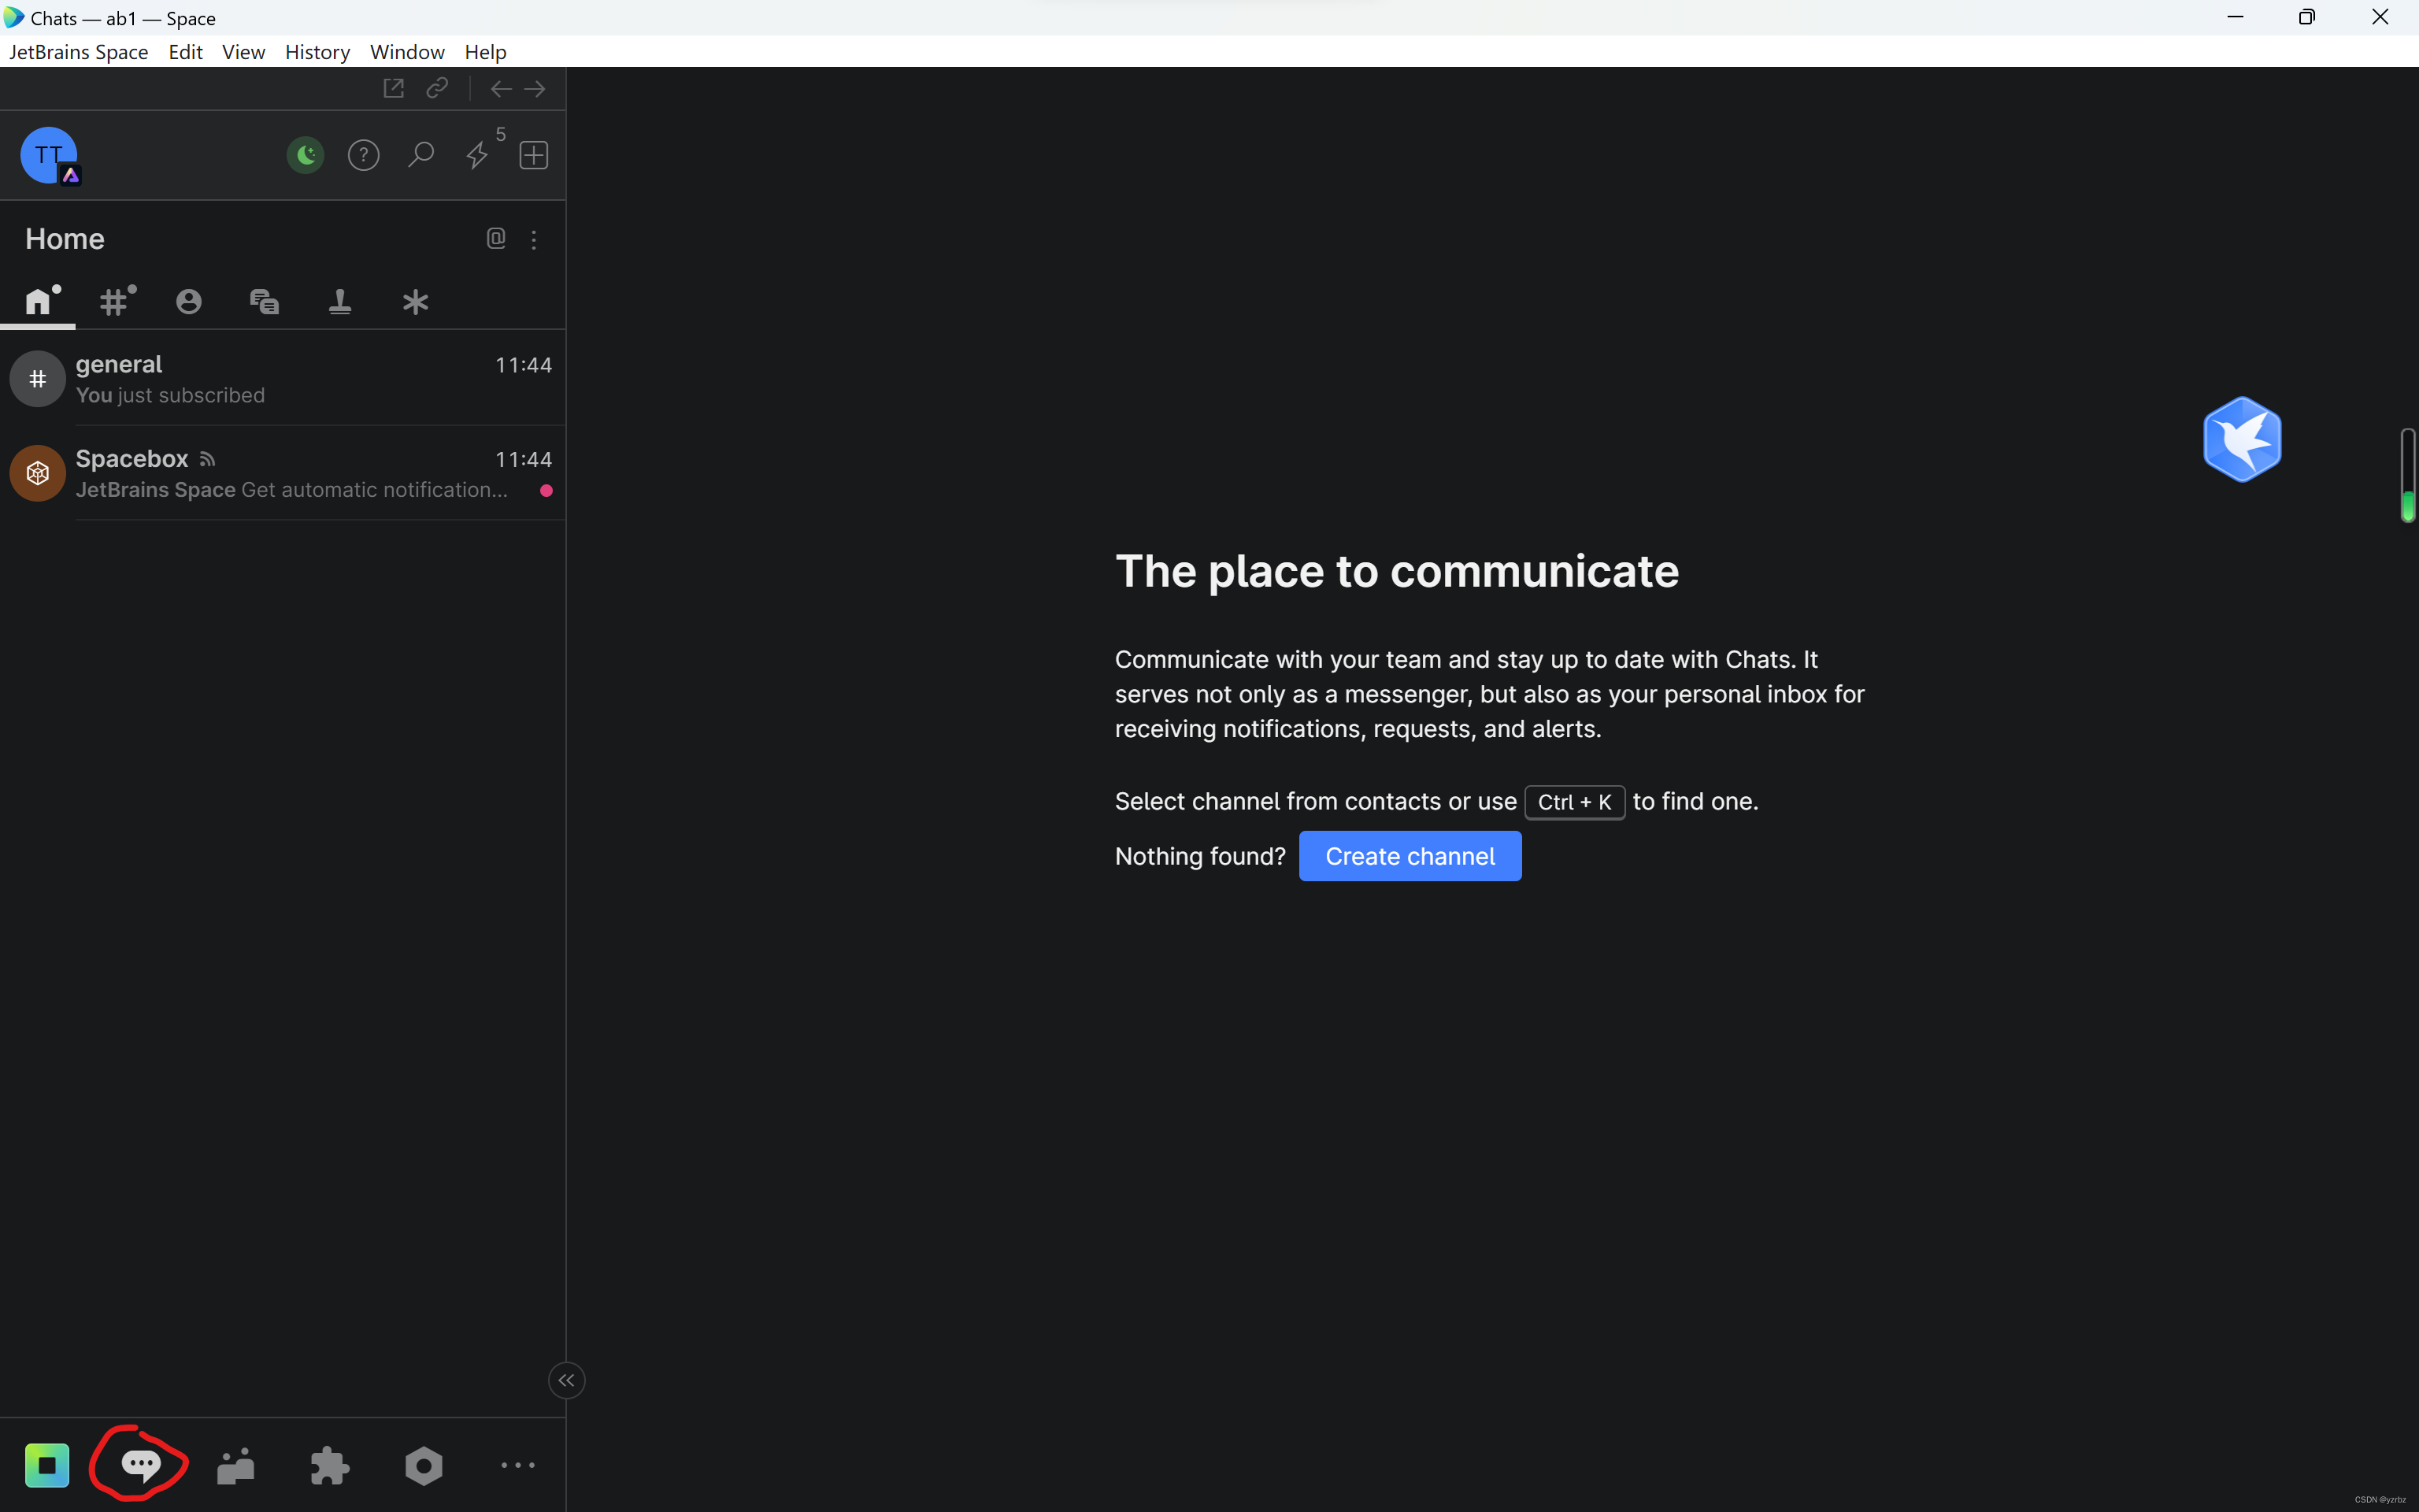Open the Home three-dots options menu

tap(534, 239)
